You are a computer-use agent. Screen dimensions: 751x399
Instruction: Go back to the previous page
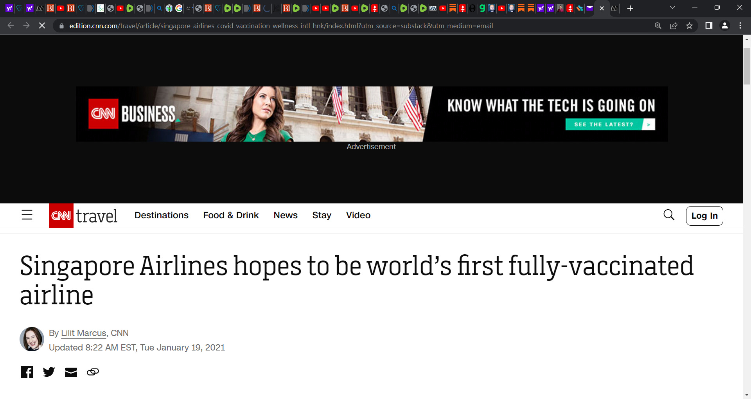pos(11,26)
